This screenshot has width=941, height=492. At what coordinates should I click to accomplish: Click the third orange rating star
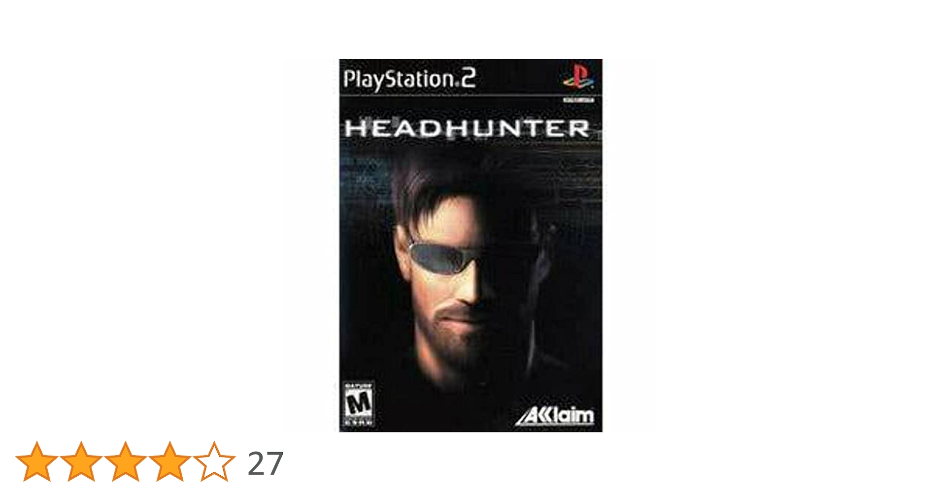(125, 461)
